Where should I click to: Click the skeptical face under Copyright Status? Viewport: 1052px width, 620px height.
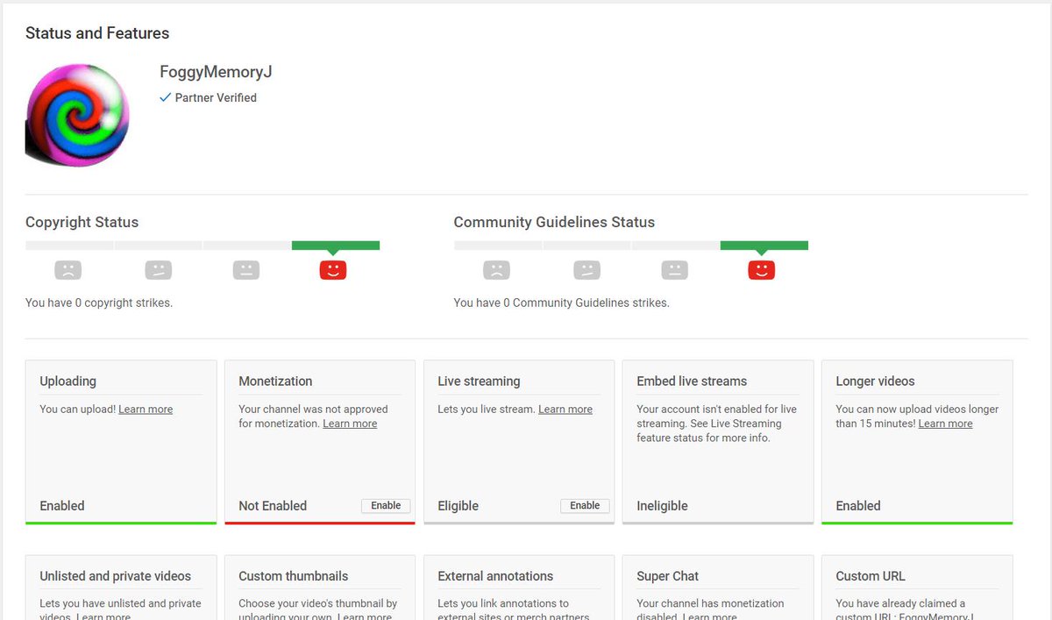pyautogui.click(x=158, y=270)
